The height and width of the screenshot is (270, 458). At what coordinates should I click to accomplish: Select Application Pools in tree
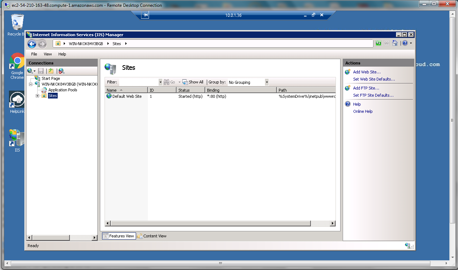click(63, 90)
